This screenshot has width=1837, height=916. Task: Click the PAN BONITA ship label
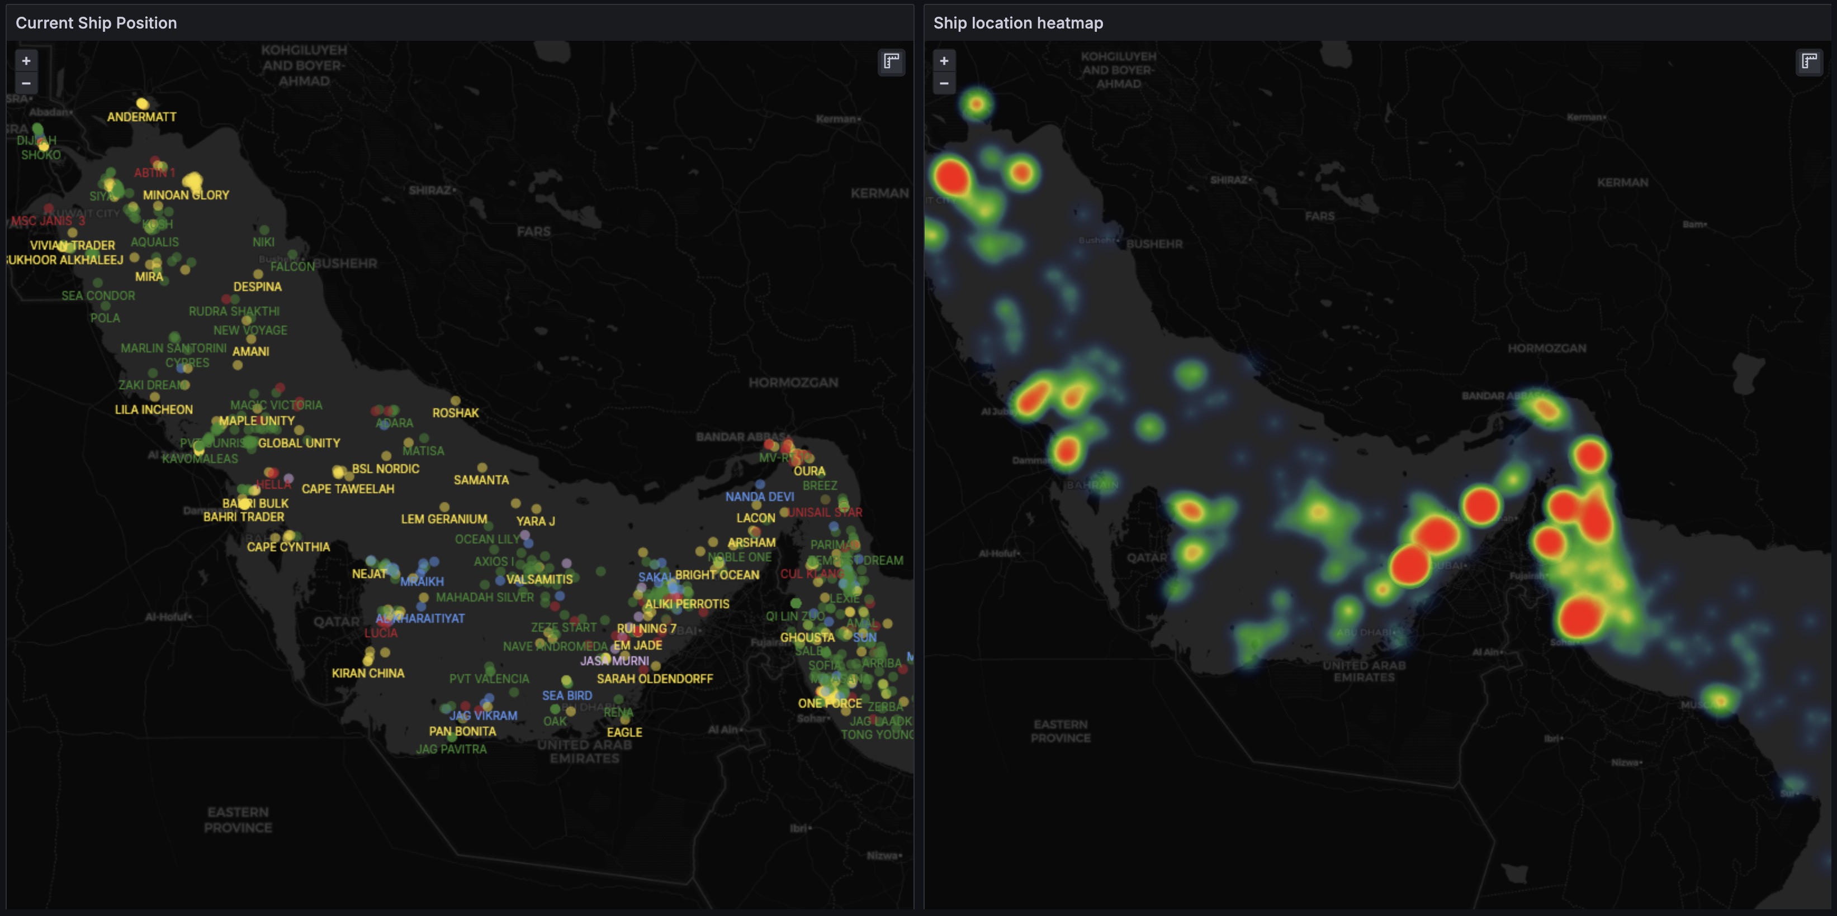point(462,732)
